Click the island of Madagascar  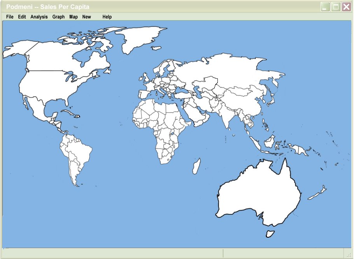pos(196,166)
